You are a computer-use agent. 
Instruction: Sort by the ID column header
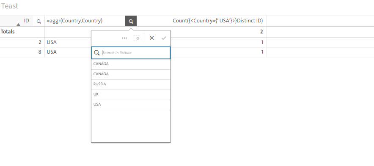point(26,21)
